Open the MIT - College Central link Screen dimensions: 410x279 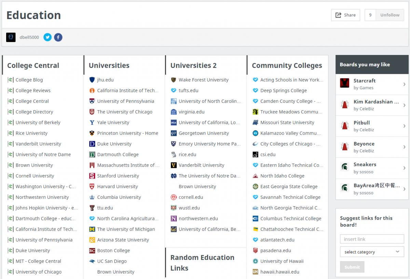(39, 261)
